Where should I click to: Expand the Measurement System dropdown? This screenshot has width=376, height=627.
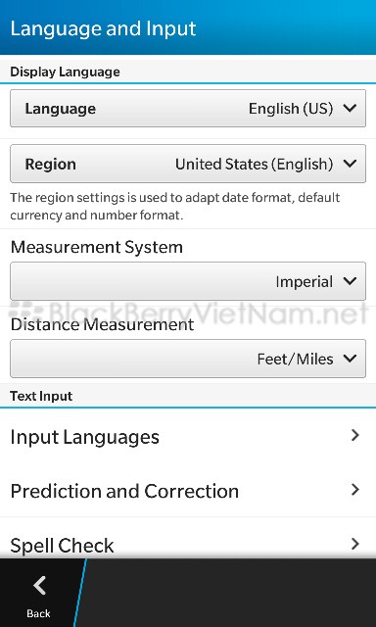[x=188, y=281]
